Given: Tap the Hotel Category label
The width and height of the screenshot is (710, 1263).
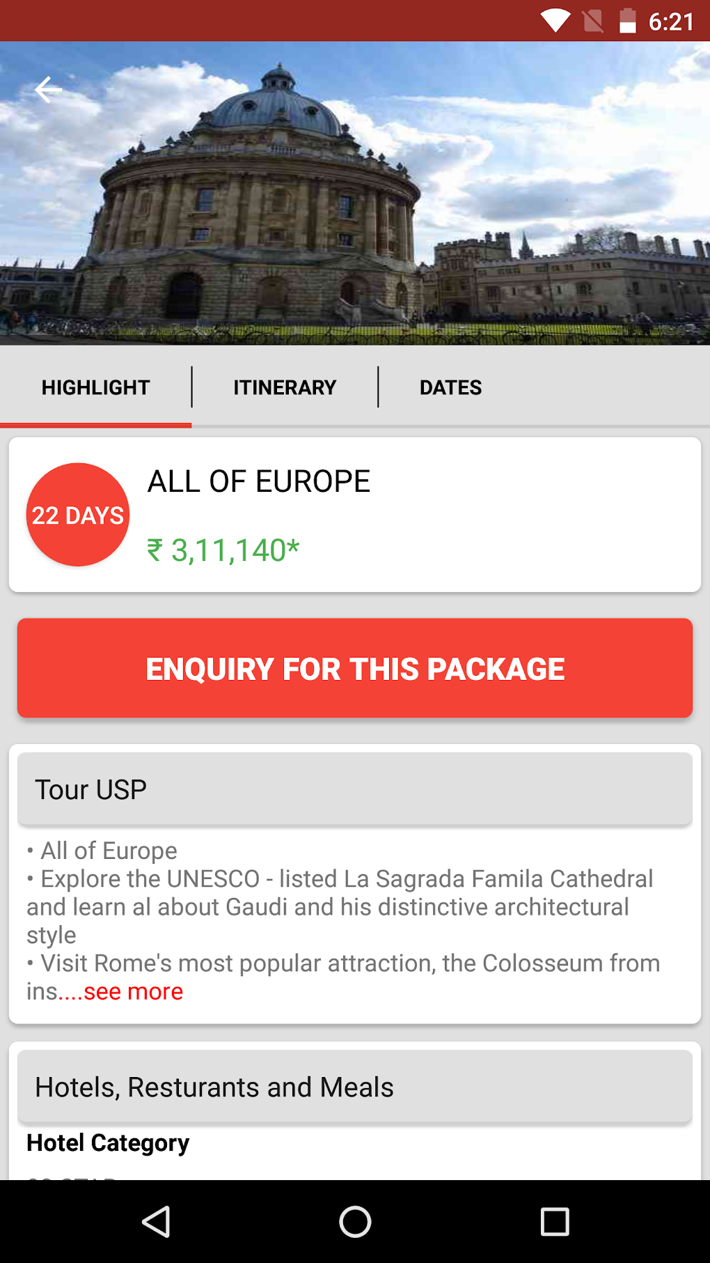Looking at the screenshot, I should tap(108, 1143).
